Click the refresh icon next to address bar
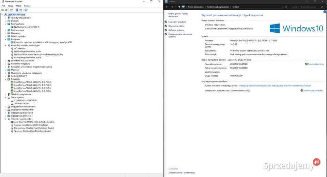The image size is (327, 177). click(286, 7)
